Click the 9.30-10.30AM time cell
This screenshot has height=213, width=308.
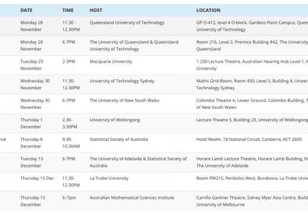click(x=71, y=143)
